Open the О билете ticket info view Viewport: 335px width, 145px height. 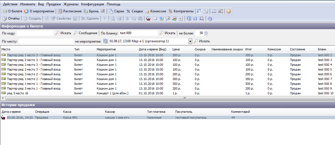coord(12,11)
